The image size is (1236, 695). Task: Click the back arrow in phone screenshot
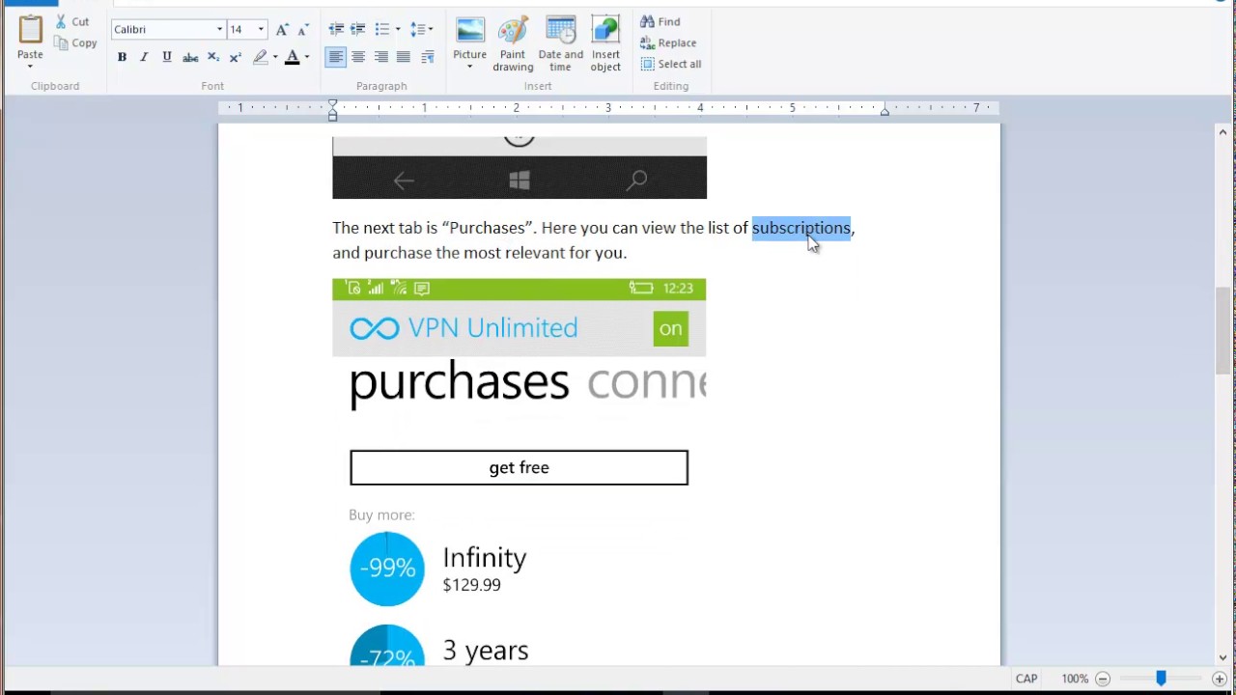pyautogui.click(x=404, y=180)
